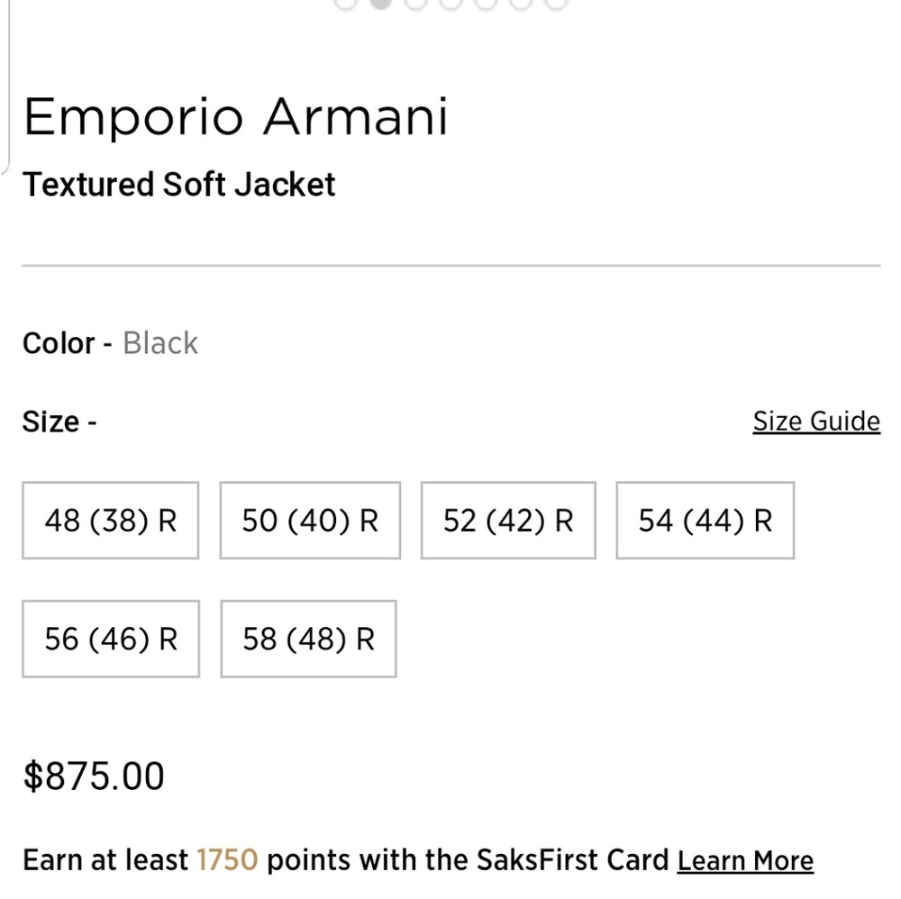Click the last carousel indicator dot
The height and width of the screenshot is (899, 901).
554,3
